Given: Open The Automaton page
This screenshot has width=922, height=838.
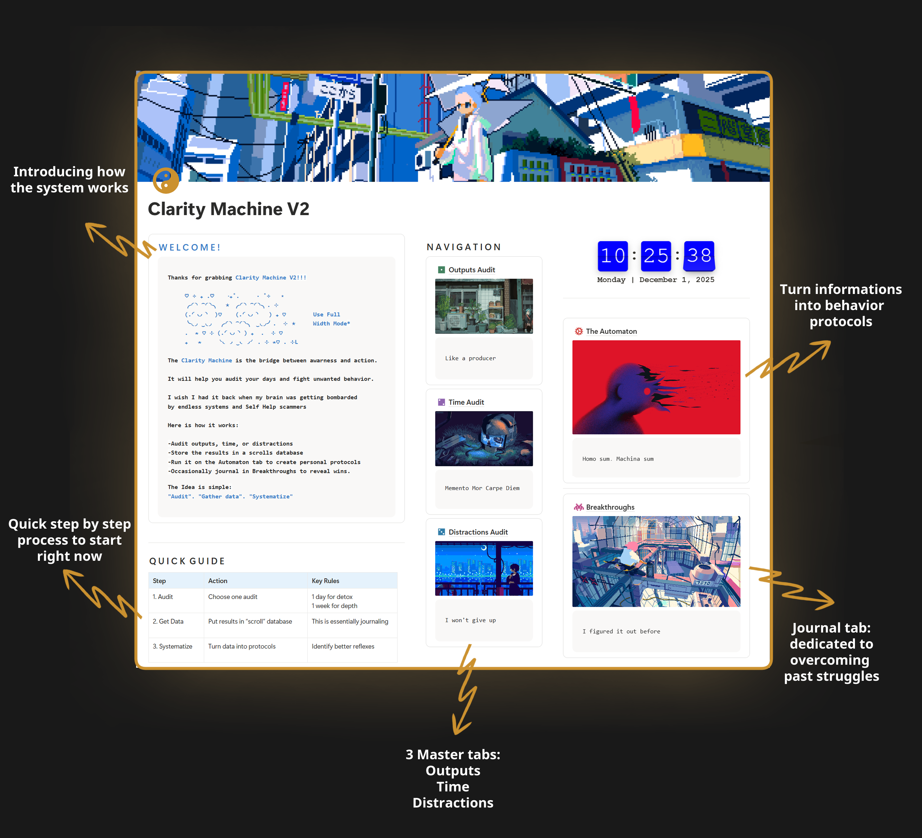Looking at the screenshot, I should point(611,331).
